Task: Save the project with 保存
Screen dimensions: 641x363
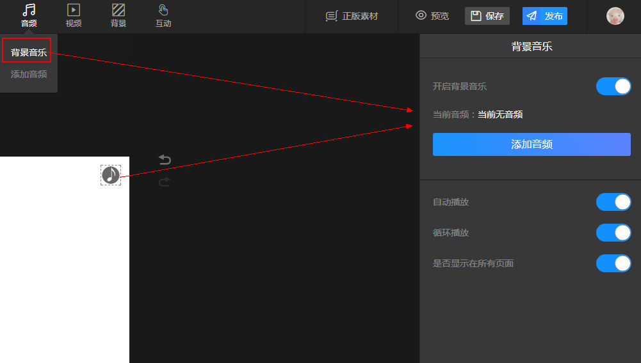Action: (x=487, y=16)
